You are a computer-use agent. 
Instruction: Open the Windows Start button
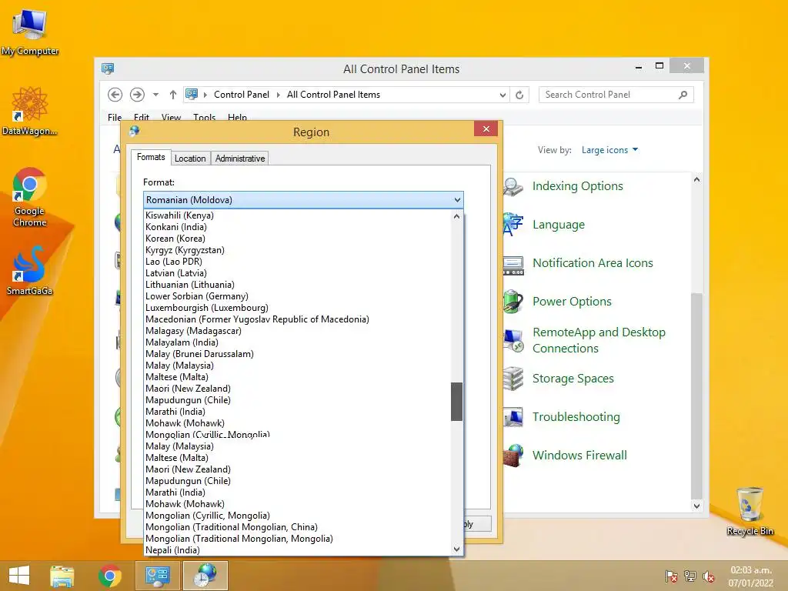point(19,576)
